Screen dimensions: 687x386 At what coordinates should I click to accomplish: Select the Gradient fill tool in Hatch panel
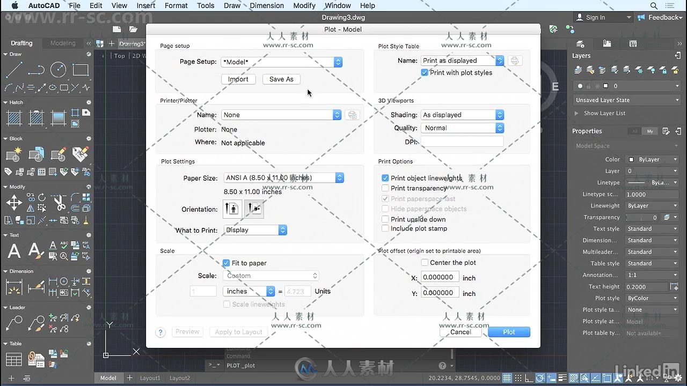click(58, 117)
